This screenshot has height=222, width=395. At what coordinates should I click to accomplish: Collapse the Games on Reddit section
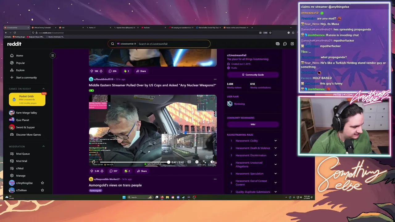[x=43, y=89]
